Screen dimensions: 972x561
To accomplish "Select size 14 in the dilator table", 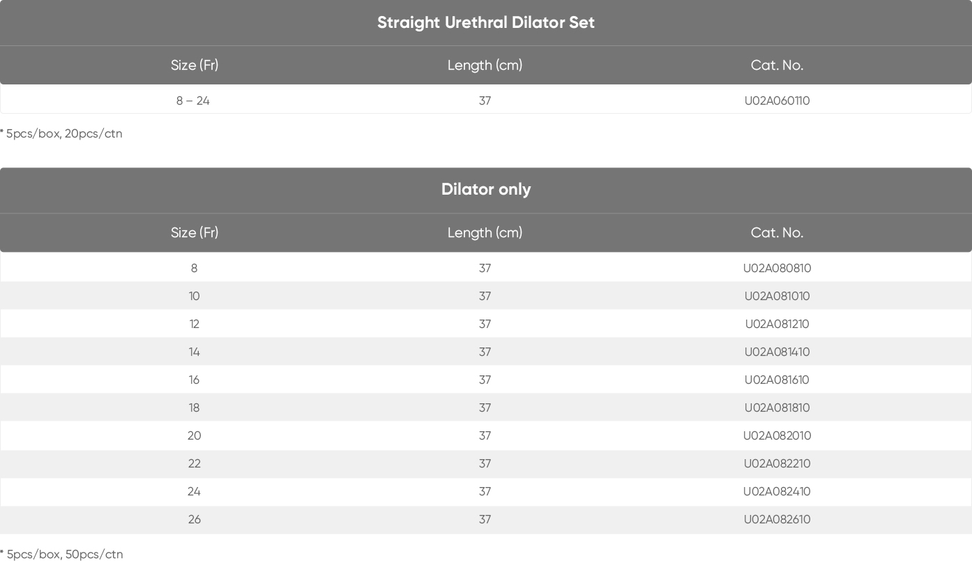I will [x=194, y=352].
